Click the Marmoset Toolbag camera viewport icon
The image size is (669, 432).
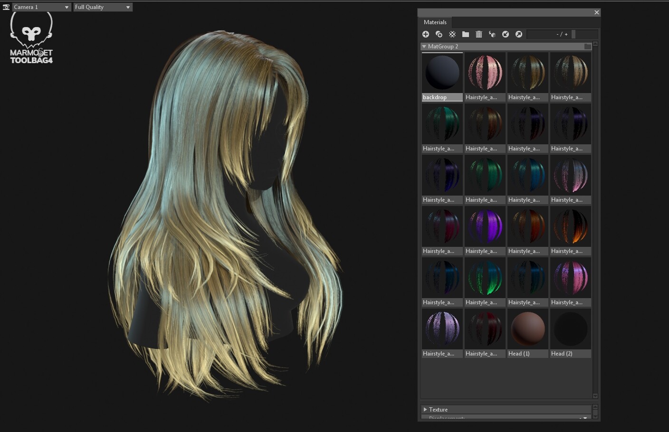6,7
